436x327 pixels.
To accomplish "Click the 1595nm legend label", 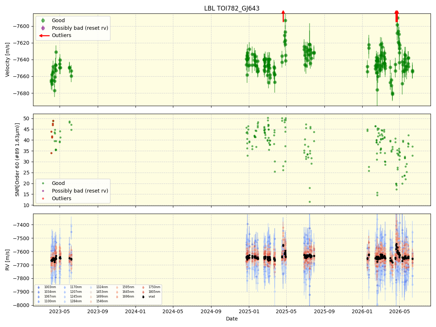I will (x=128, y=287).
